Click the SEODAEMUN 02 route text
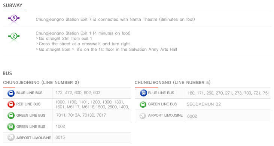274x146 pixels. pos(204,104)
